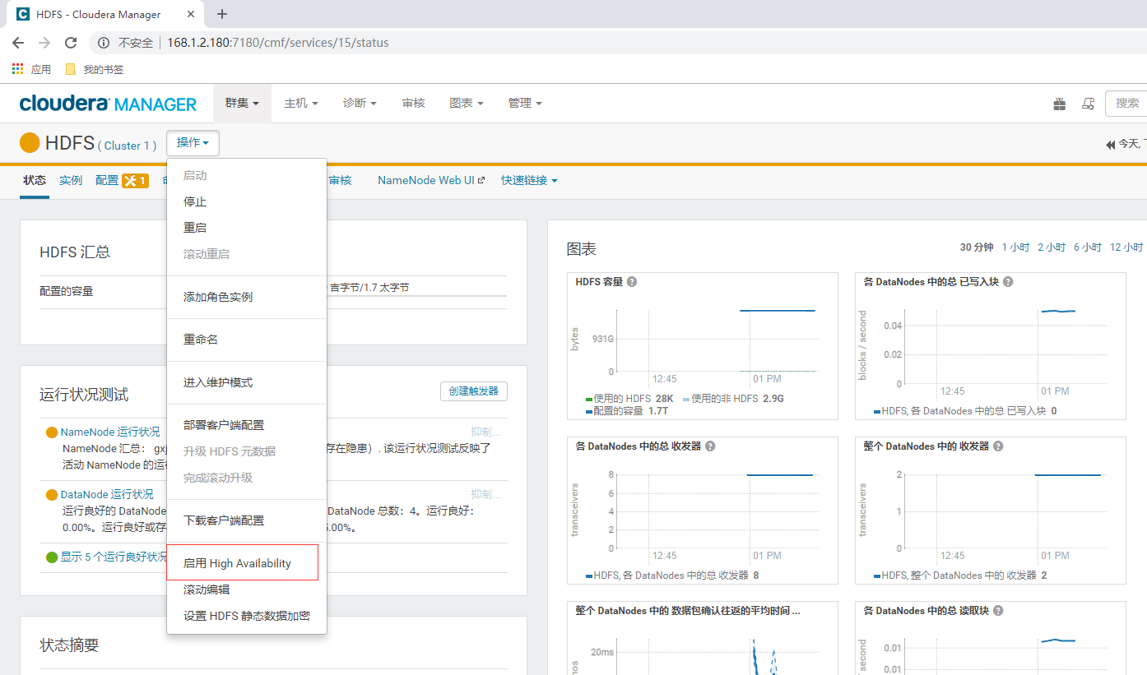1147x675 pixels.
Task: Choose 设置 HDFS 静态数据加密 menu entry
Action: point(247,616)
